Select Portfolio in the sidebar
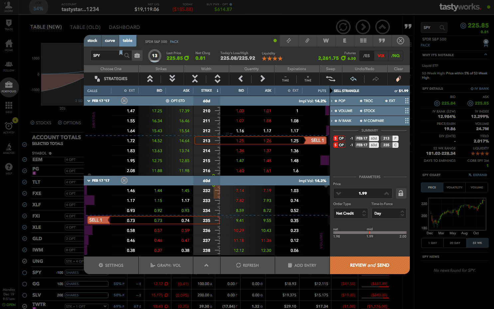The width and height of the screenshot is (494, 309). coord(9,87)
